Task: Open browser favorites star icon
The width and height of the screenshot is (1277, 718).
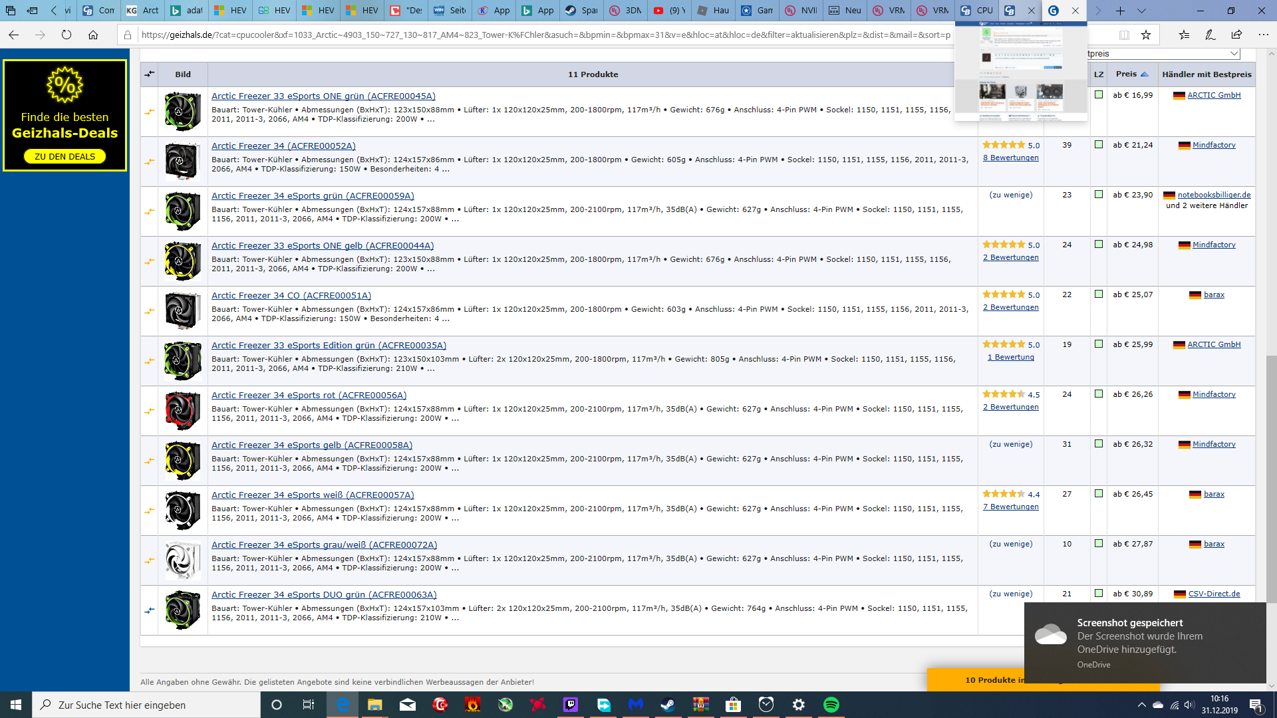Action: pyautogui.click(x=1145, y=35)
